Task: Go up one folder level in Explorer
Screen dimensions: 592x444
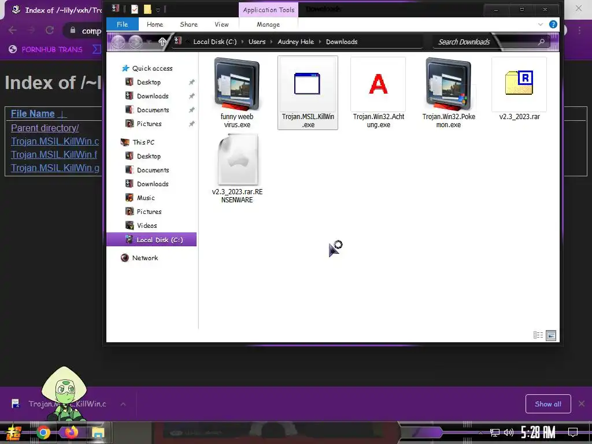Action: point(162,42)
